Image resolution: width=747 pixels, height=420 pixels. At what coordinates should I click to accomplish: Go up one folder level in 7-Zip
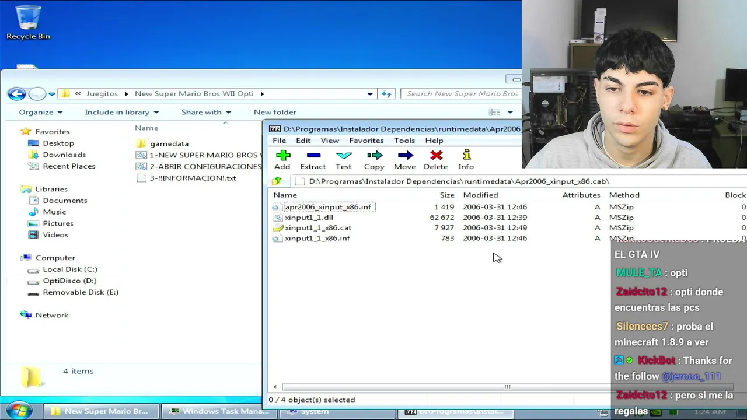pos(277,181)
